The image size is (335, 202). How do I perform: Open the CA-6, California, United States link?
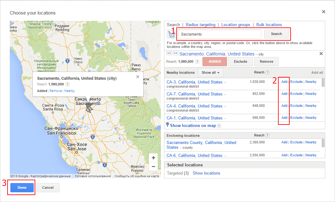(195, 156)
